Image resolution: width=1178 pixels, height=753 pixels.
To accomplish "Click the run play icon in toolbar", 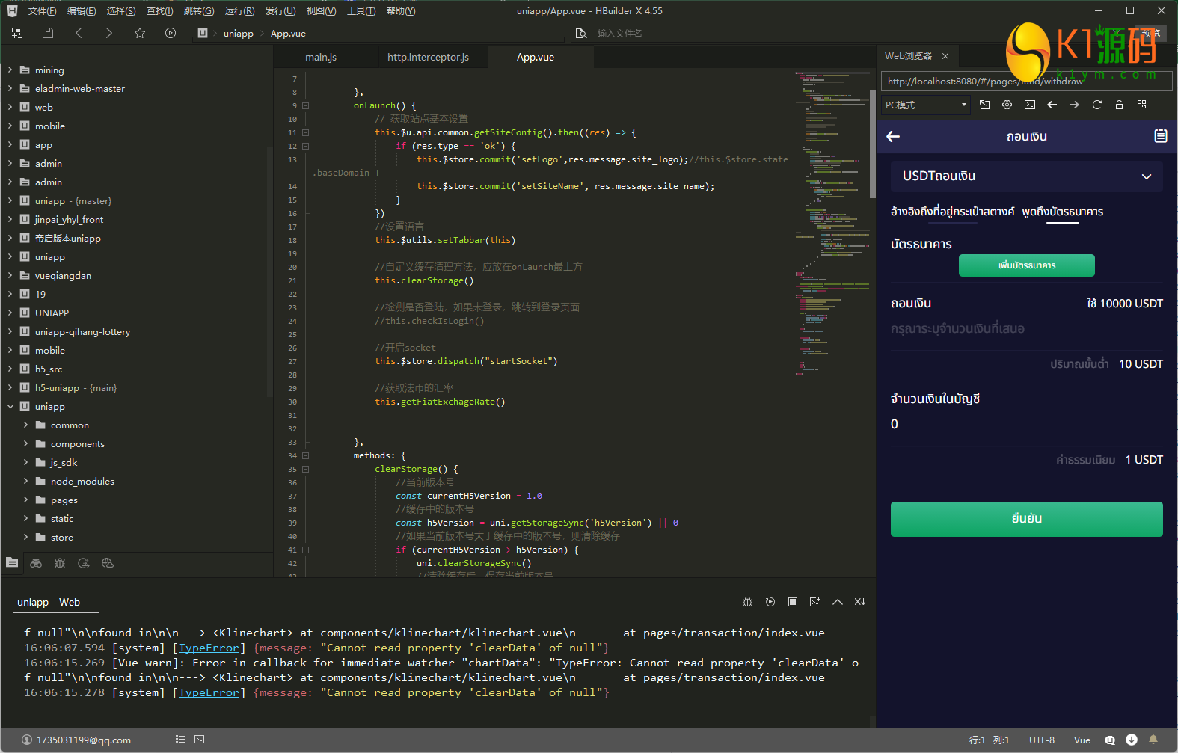I will 171,33.
